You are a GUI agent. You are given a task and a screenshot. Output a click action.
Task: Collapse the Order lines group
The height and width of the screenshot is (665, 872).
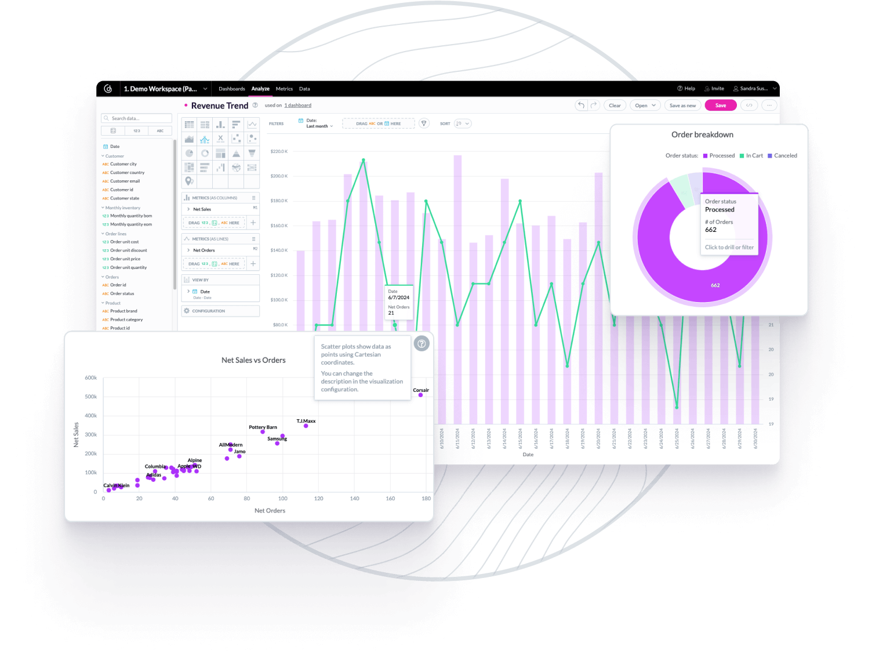point(114,234)
